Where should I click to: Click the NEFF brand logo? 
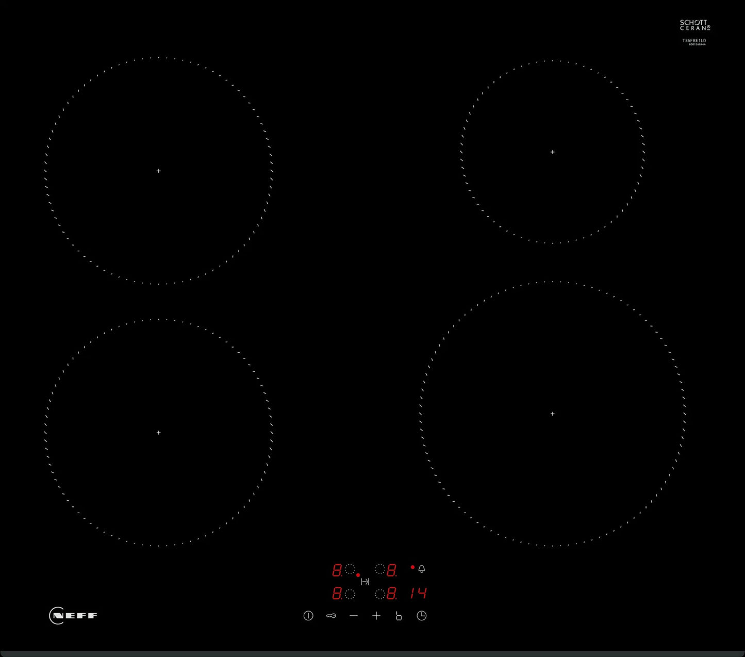[73, 616]
